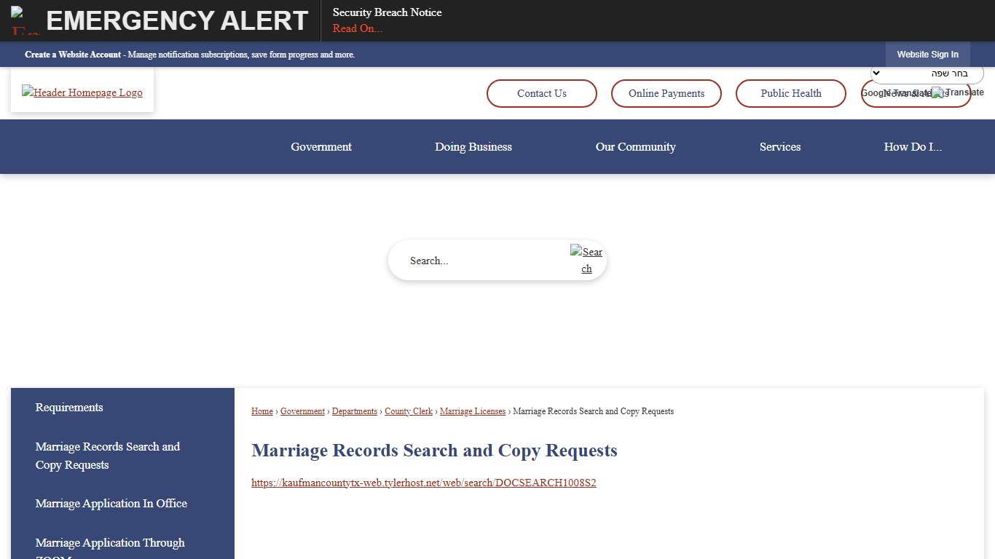Open the Contact Us page
This screenshot has width=995, height=559.
pyautogui.click(x=541, y=93)
